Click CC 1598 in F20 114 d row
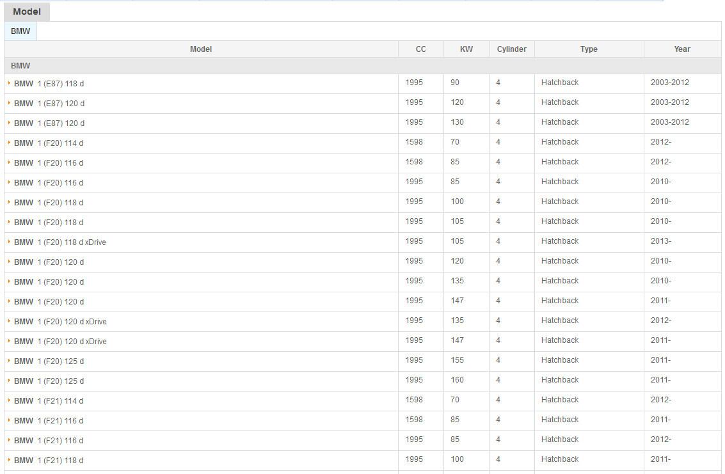This screenshot has width=725, height=474. point(414,142)
